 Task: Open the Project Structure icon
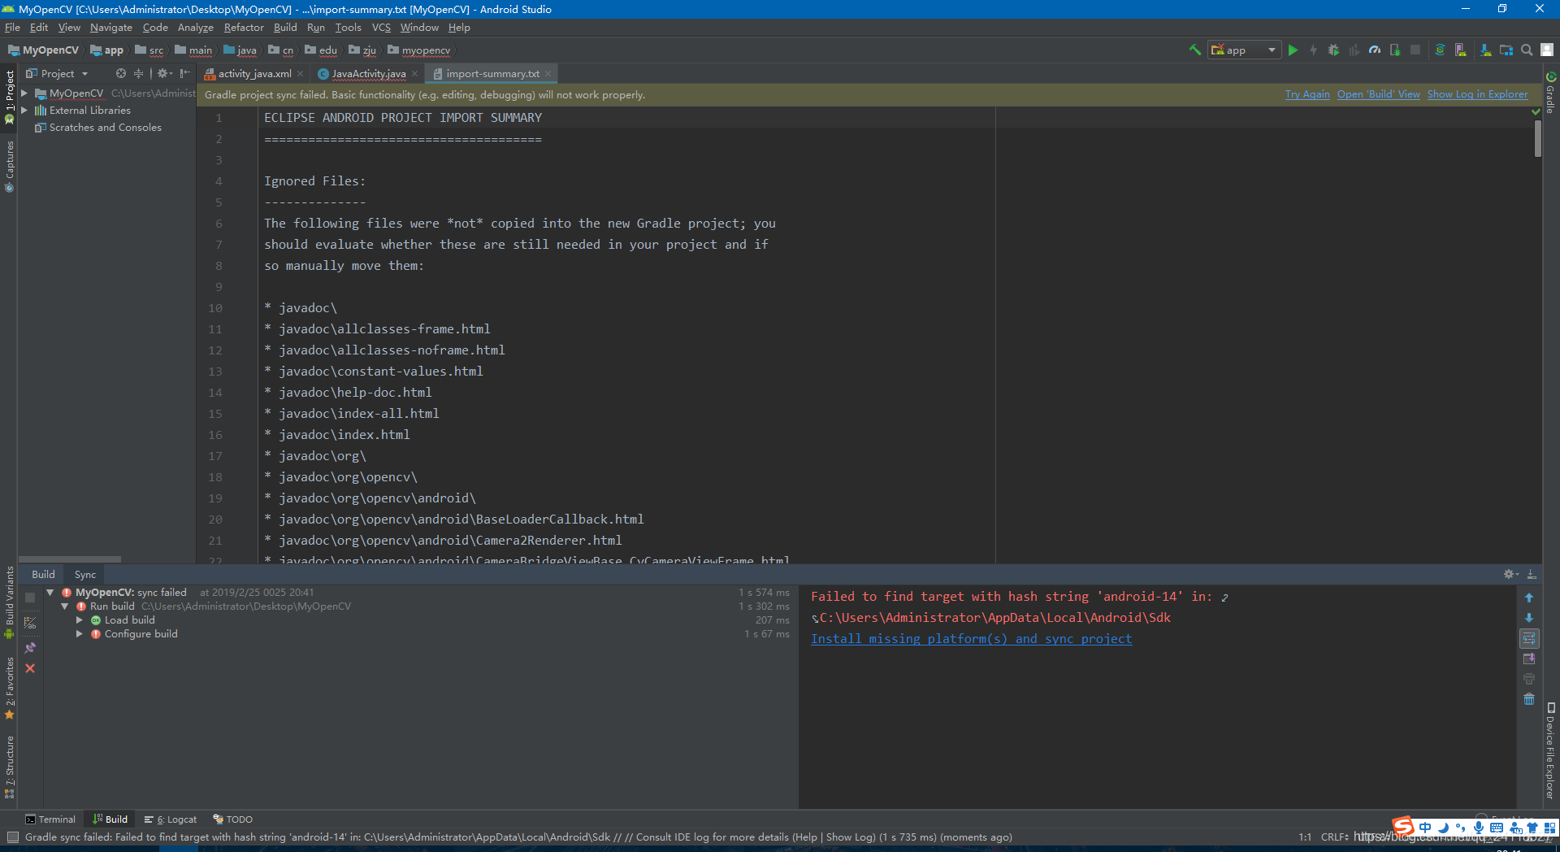pyautogui.click(x=1506, y=50)
